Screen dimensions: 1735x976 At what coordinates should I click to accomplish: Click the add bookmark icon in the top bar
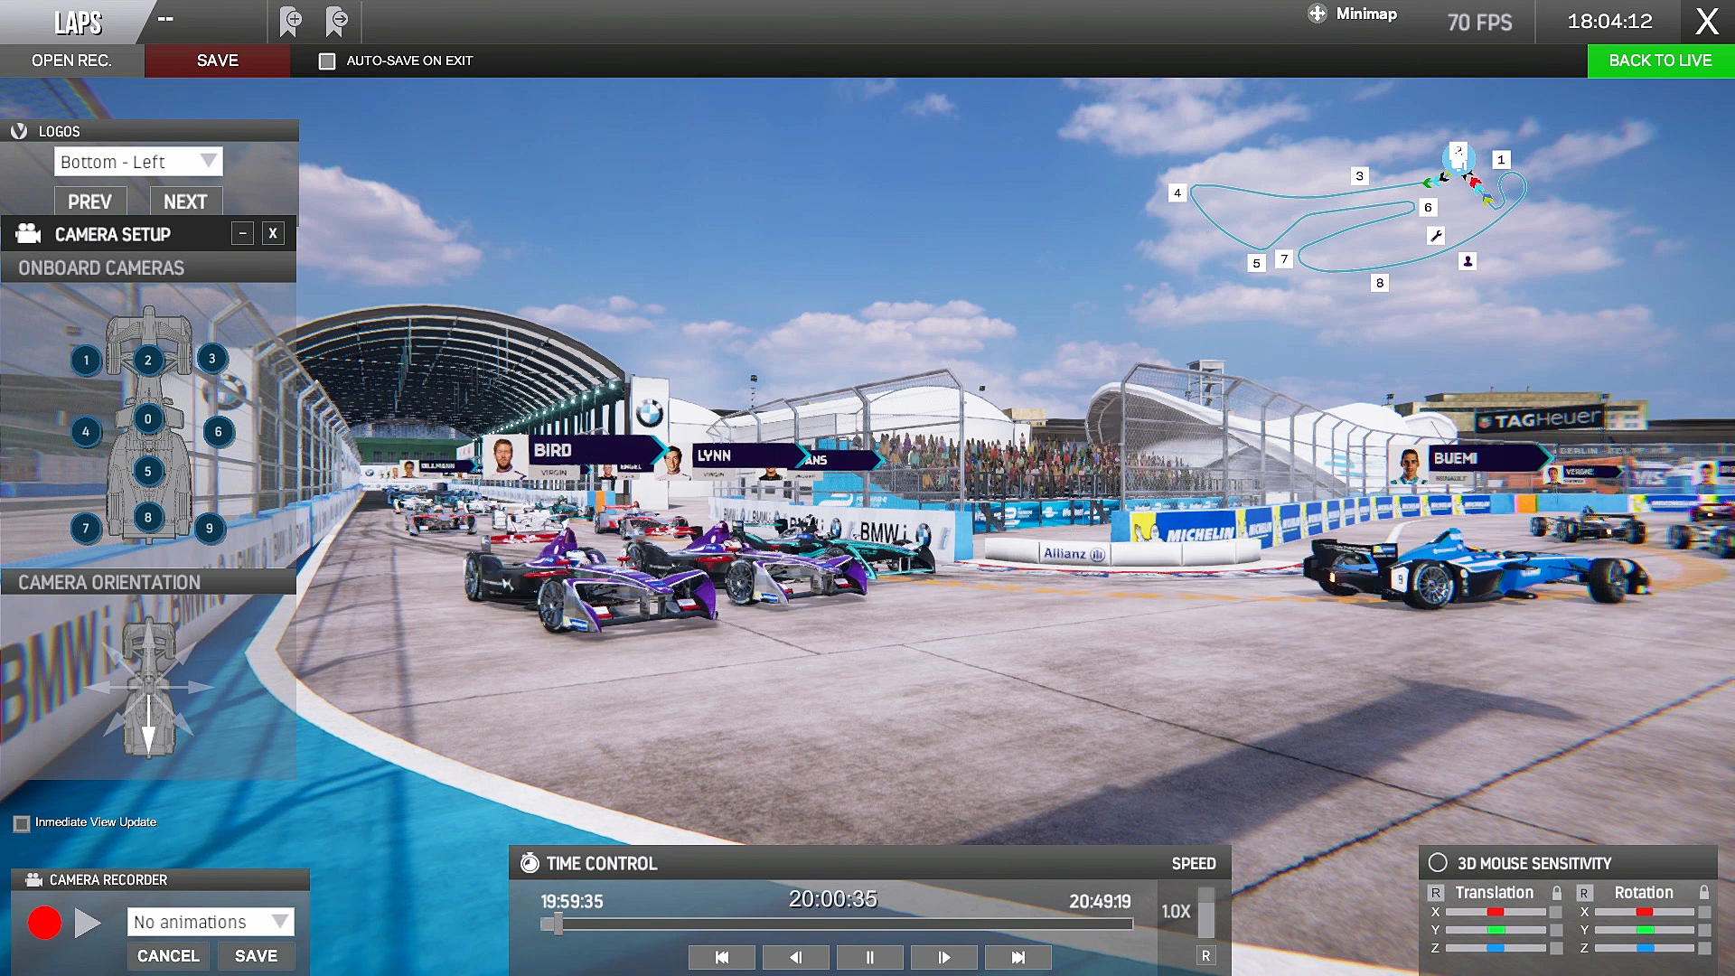pos(288,22)
